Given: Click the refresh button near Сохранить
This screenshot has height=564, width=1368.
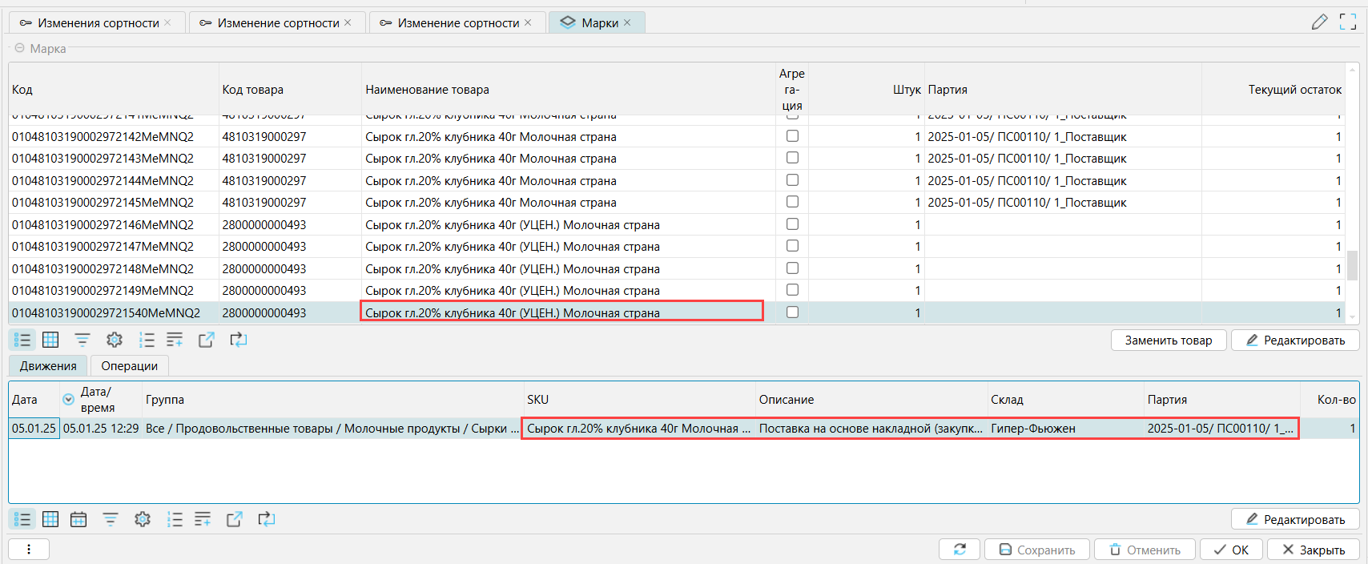Looking at the screenshot, I should (x=959, y=550).
